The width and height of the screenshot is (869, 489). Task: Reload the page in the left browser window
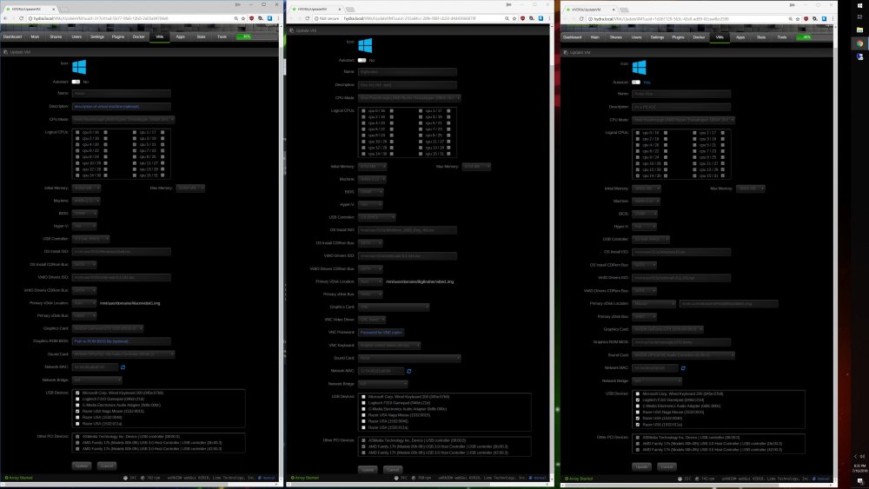pos(21,18)
